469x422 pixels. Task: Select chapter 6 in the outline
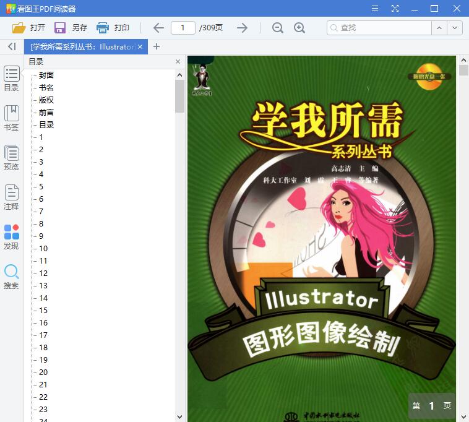pos(41,199)
